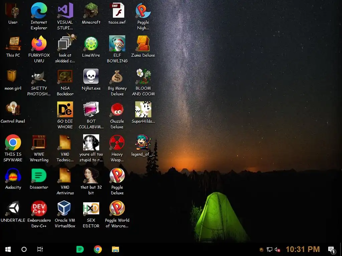Image resolution: width=342 pixels, height=256 pixels.
Task: Switch to Dissenter pinned on taskbar
Action: pos(80,249)
